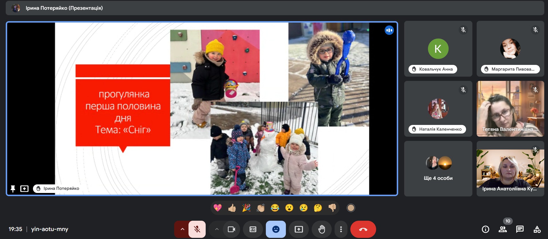
Task: Open more options three-dot menu
Action: [x=341, y=229]
